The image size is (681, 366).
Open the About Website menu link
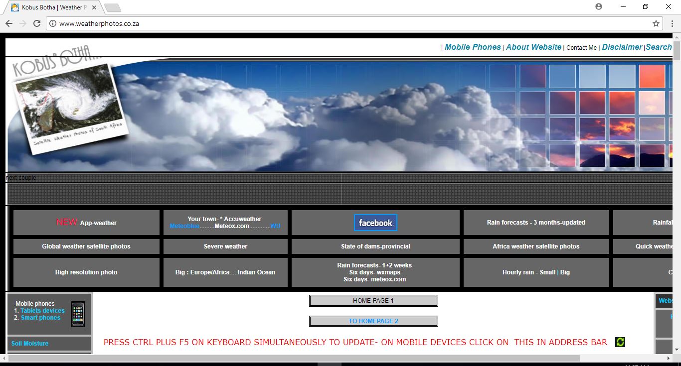click(533, 47)
